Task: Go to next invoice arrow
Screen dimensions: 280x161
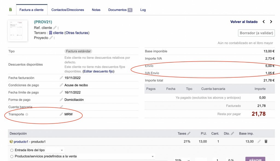Action: 271,22
